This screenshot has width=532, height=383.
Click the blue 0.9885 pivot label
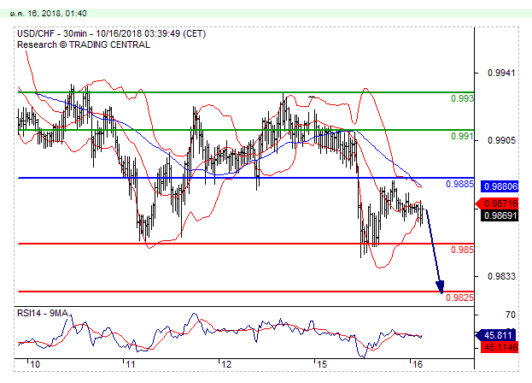459,184
